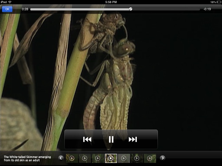This screenshot has height=166, width=222.
Task: Play the fifth video thumbnail in the strip
Action: 124,158
